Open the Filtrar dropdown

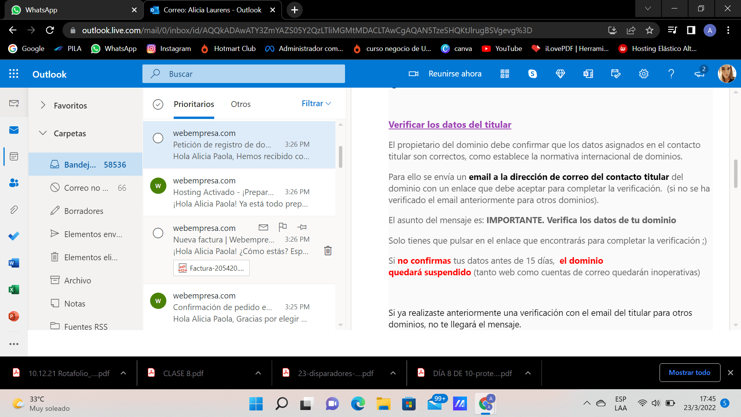316,103
